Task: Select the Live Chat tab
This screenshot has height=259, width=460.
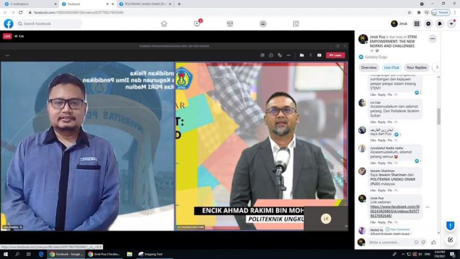Action: point(391,68)
